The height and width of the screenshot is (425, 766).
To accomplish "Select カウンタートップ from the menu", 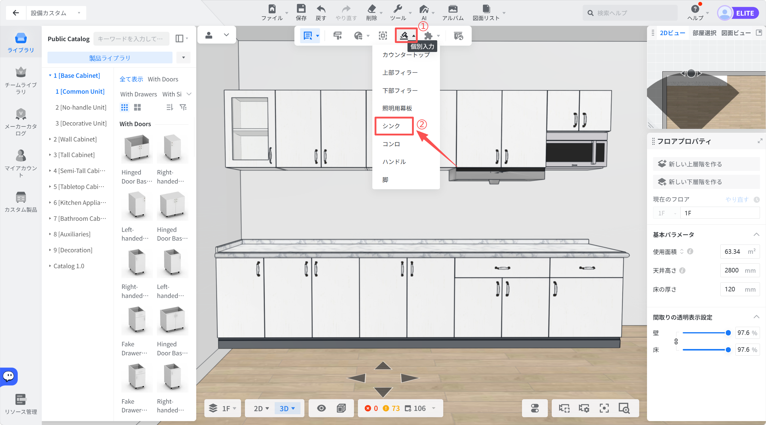I will coord(406,55).
